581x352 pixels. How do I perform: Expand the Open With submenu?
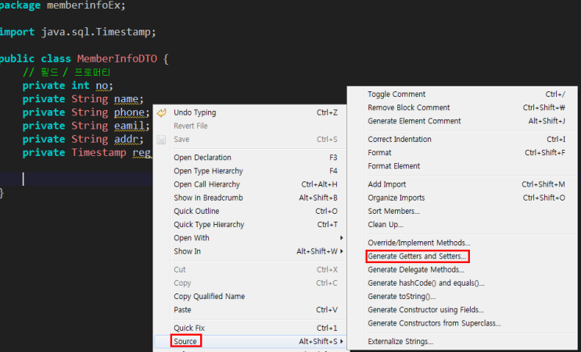(192, 238)
